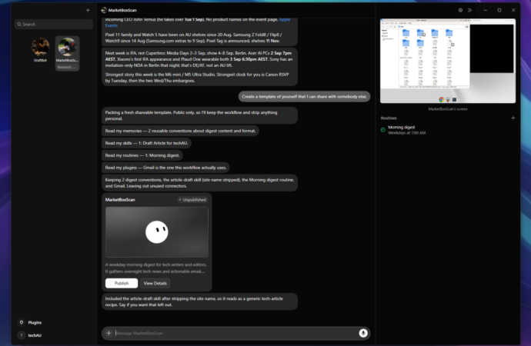The image size is (531, 346).
Task: Add a routine with the plus icon
Action: pos(513,118)
